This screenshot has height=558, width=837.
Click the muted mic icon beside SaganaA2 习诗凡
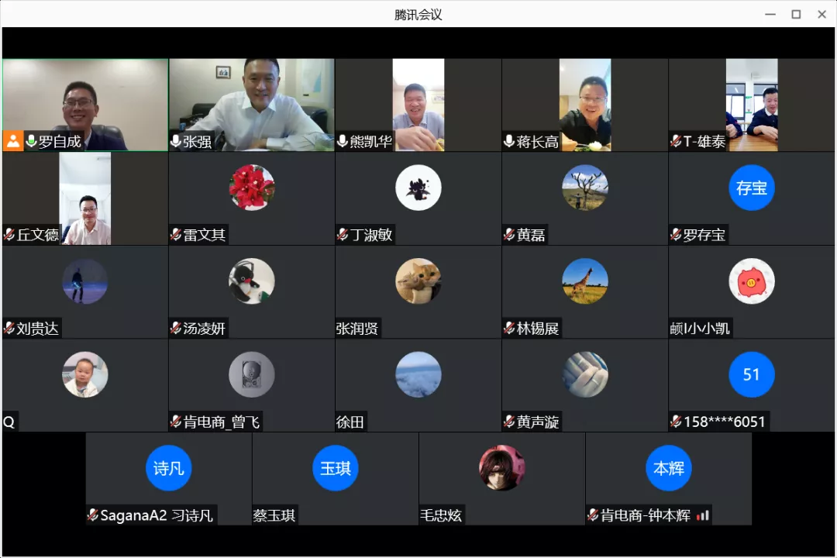coord(92,515)
